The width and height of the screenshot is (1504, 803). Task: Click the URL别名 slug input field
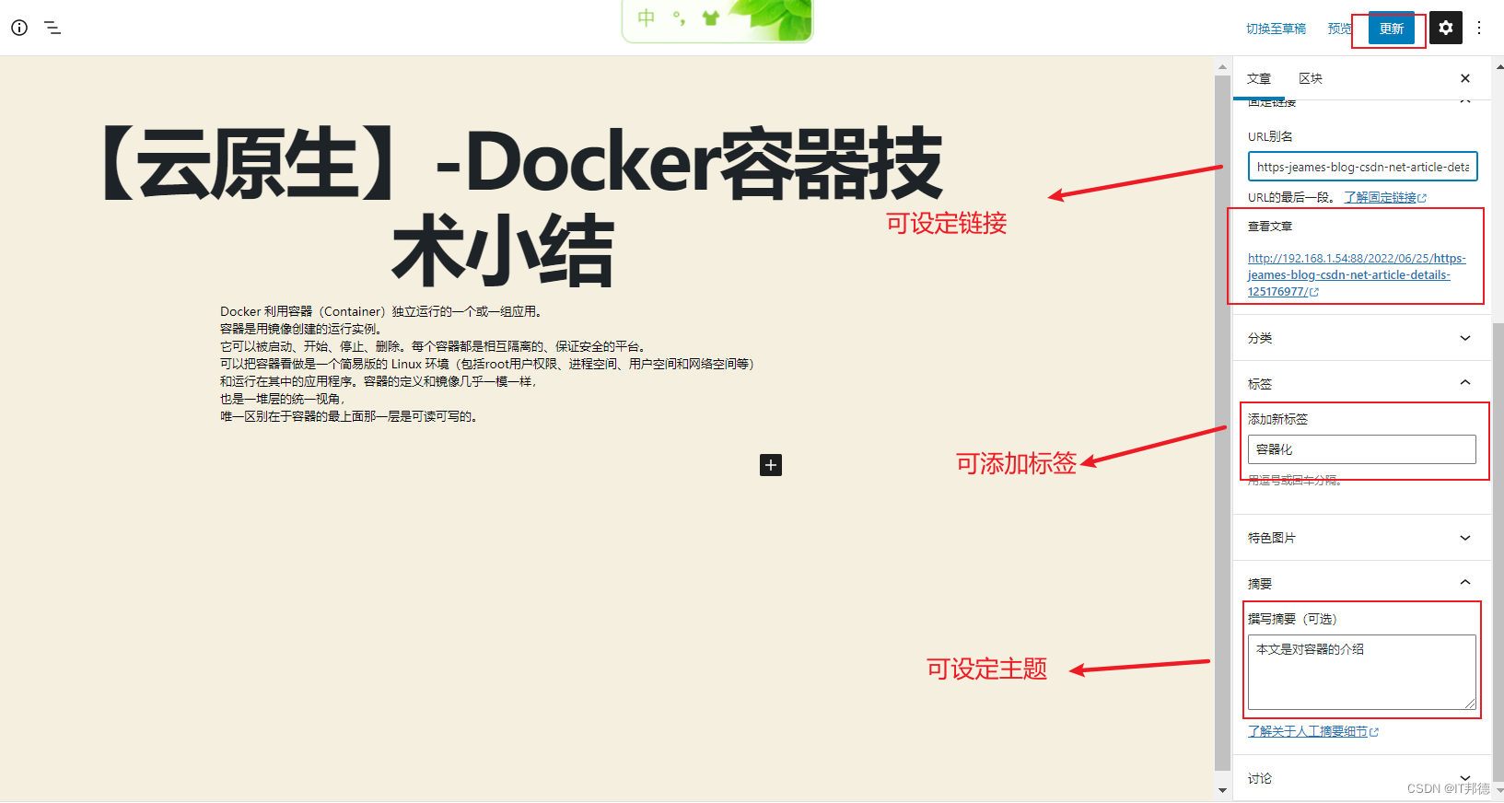(x=1363, y=167)
